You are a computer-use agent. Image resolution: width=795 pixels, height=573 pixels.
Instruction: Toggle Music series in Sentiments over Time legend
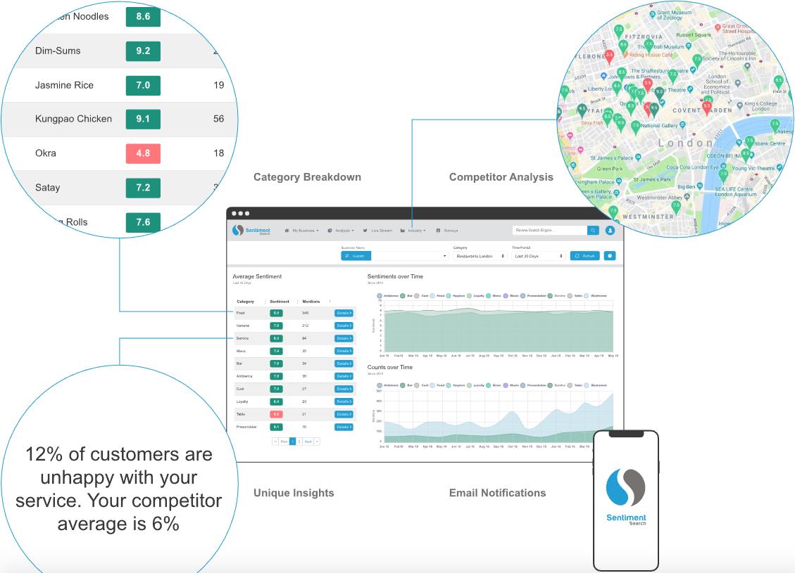[511, 295]
